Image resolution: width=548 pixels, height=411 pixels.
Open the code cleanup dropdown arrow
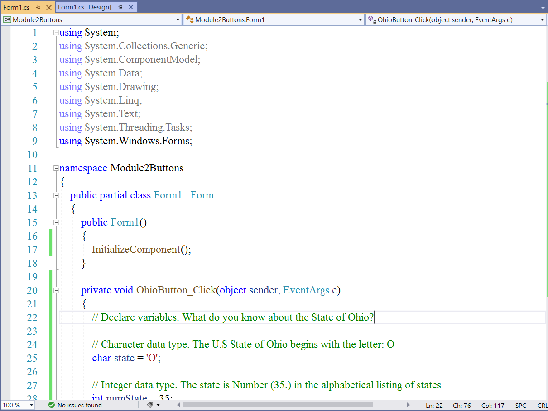pyautogui.click(x=158, y=405)
